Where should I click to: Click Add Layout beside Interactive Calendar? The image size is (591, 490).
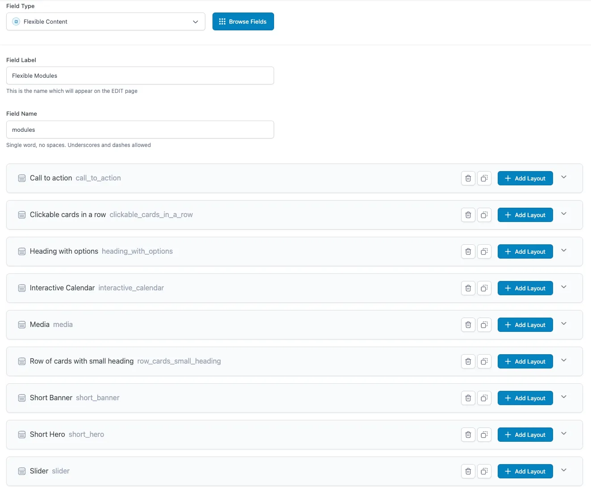(x=525, y=288)
